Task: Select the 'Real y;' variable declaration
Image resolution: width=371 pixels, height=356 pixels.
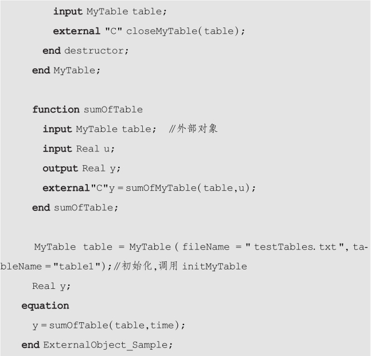Action: 52,286
